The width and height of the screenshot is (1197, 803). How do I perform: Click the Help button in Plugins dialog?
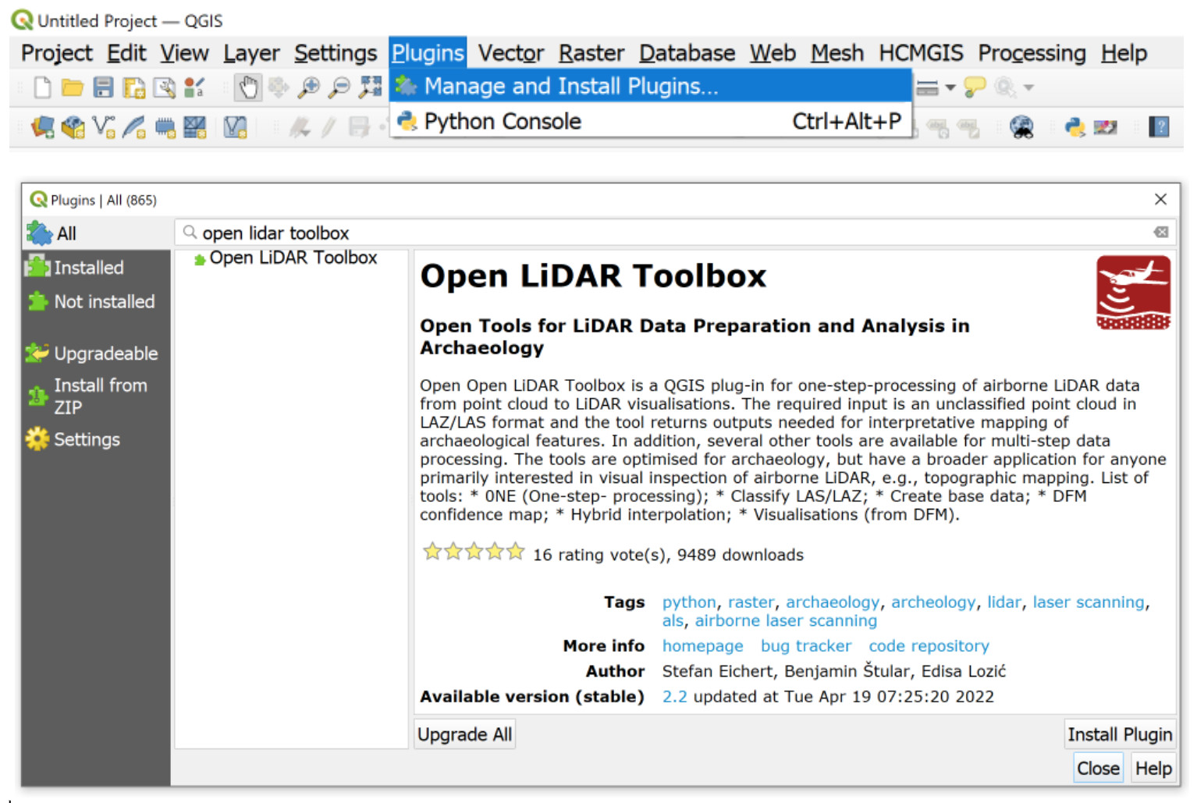point(1153,769)
